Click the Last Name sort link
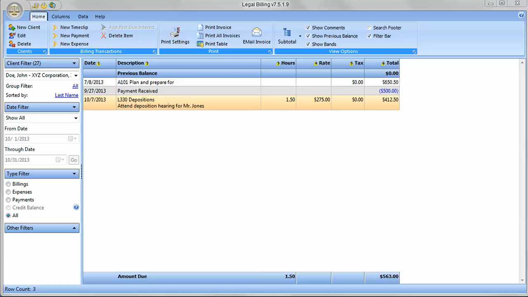Screen dimensions: 528x297 point(66,95)
